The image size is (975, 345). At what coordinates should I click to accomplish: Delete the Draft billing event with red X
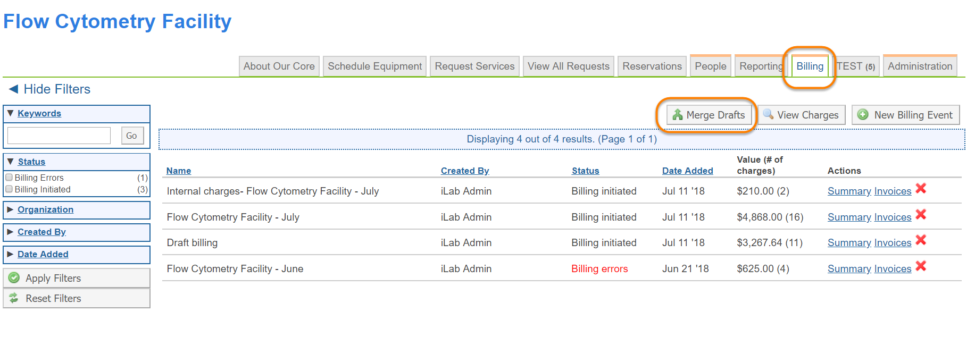pos(921,240)
